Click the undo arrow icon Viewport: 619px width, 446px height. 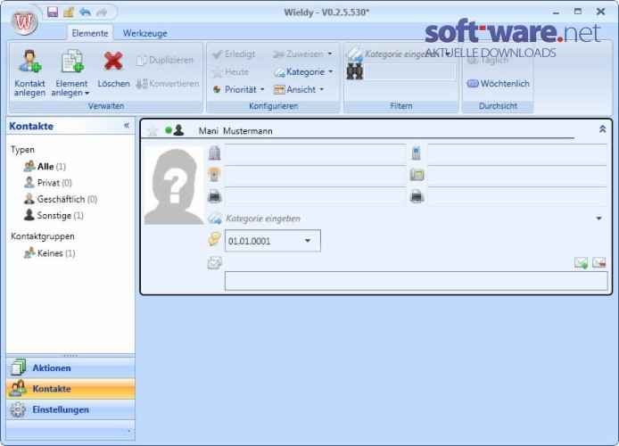pos(85,12)
